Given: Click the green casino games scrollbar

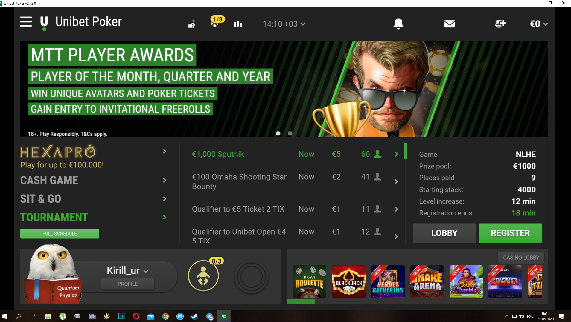Looking at the screenshot, I should click(x=301, y=302).
